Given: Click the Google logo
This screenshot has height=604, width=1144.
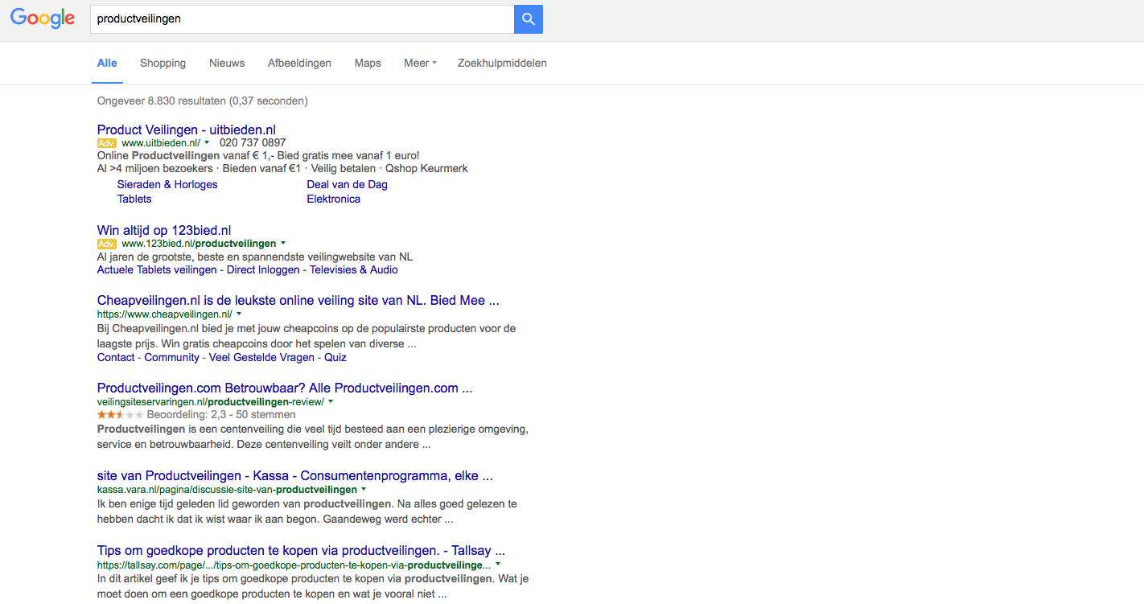Looking at the screenshot, I should click(x=43, y=18).
